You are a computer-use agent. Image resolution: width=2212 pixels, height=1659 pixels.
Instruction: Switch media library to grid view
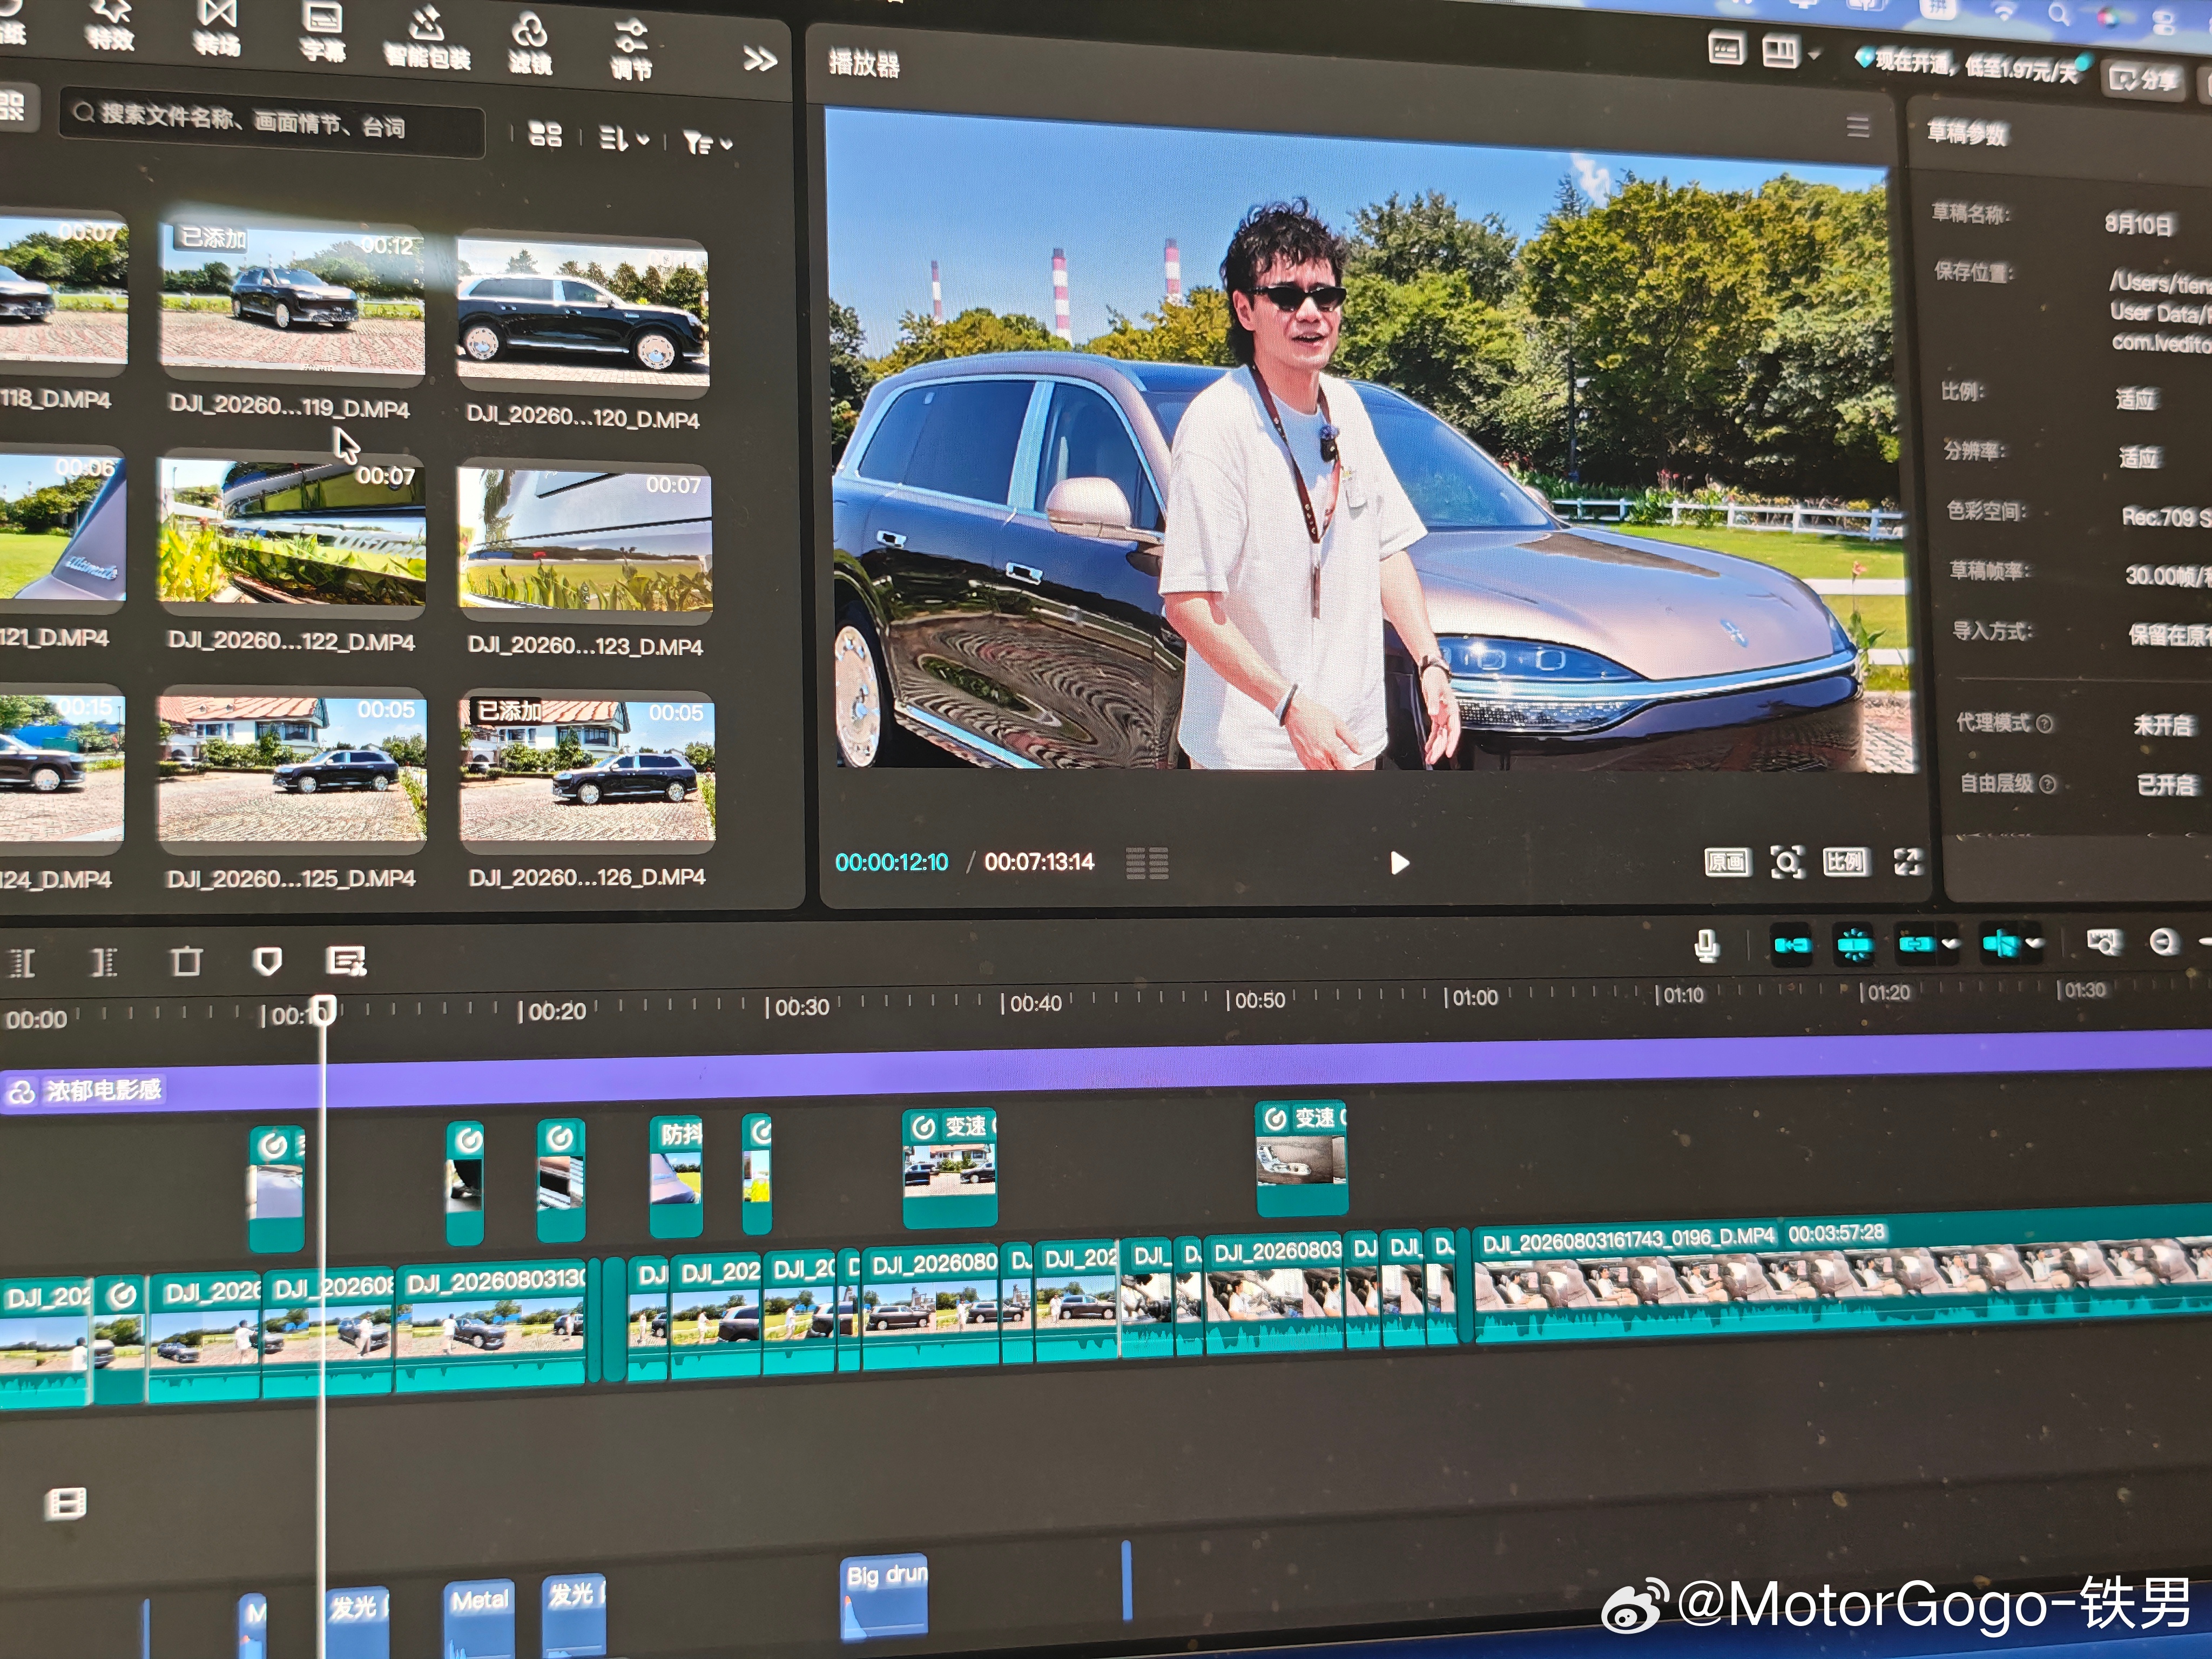(544, 135)
